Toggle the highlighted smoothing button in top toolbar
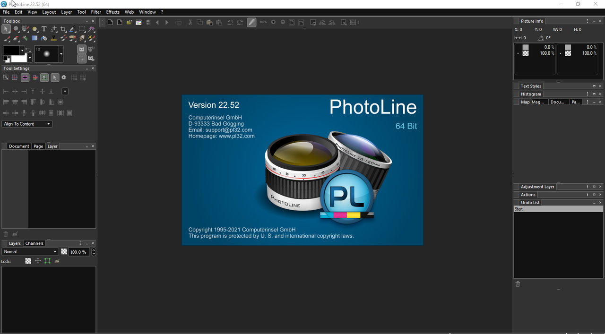The width and height of the screenshot is (605, 334). pos(251,22)
